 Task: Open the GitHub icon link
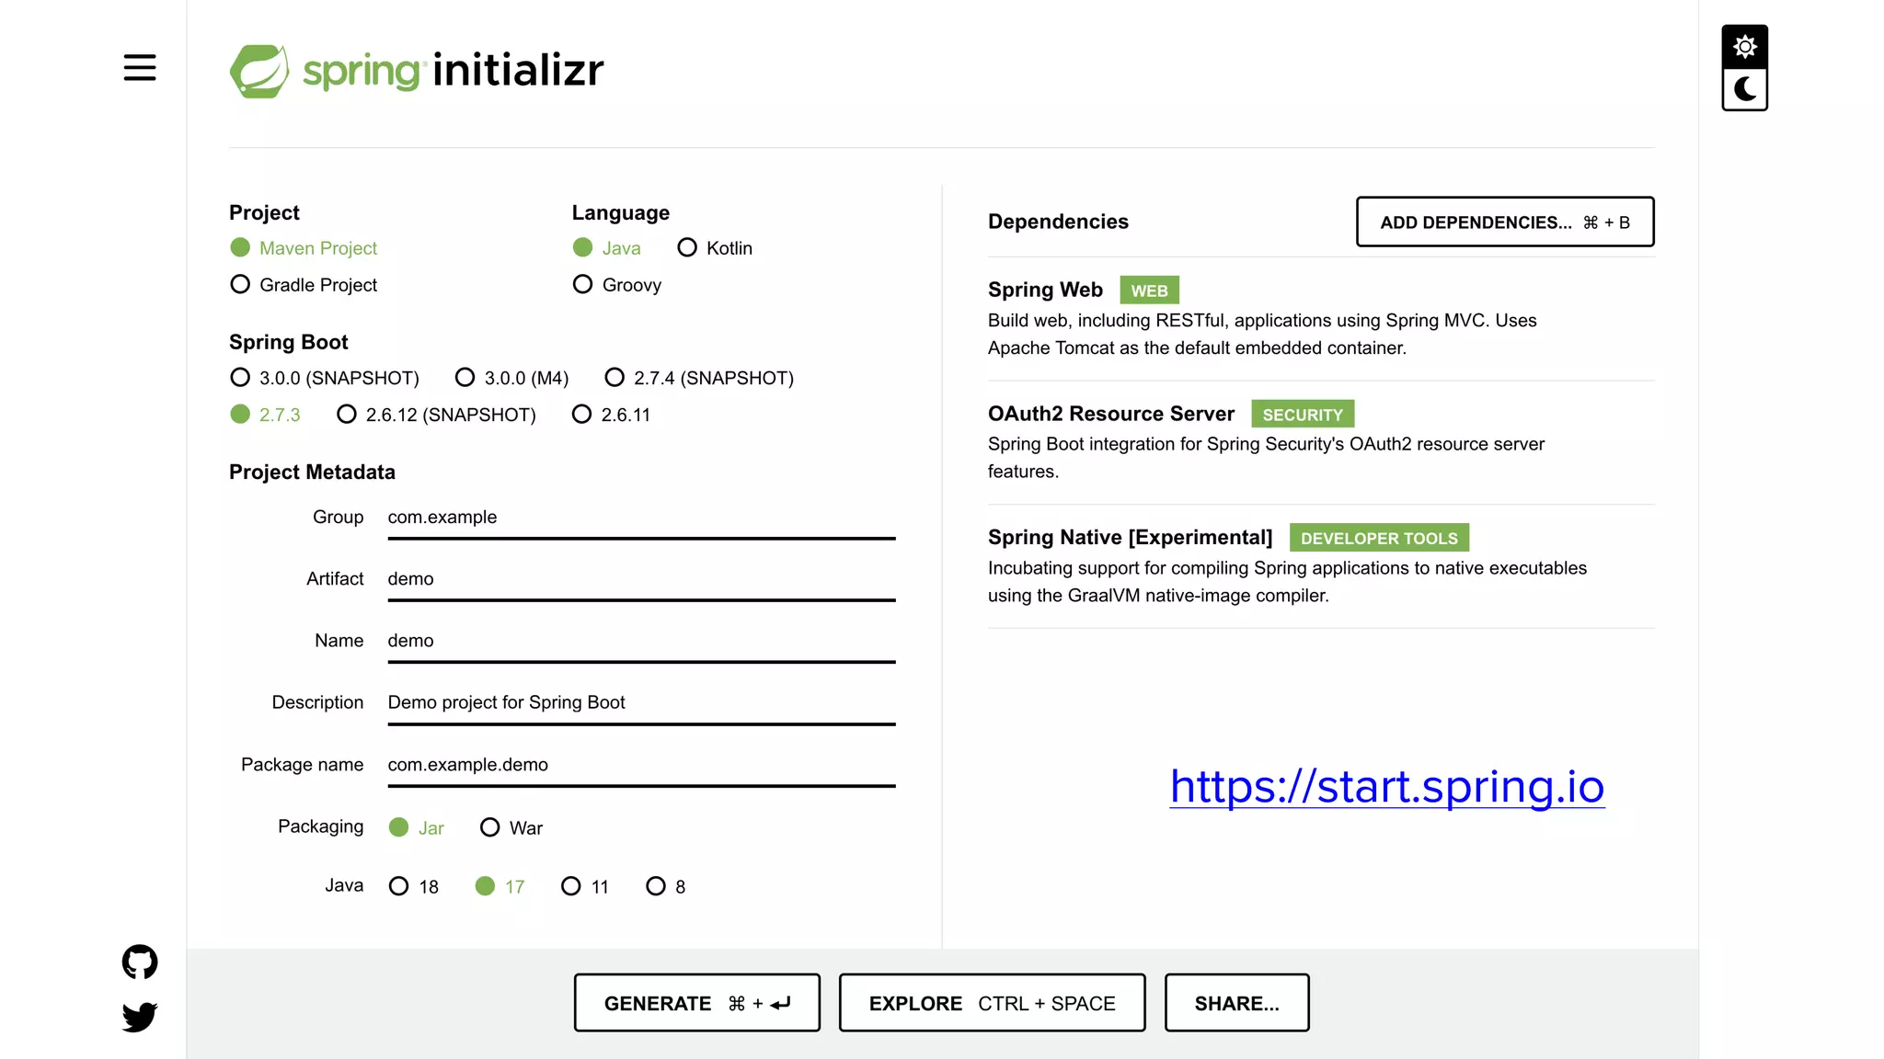pyautogui.click(x=140, y=962)
